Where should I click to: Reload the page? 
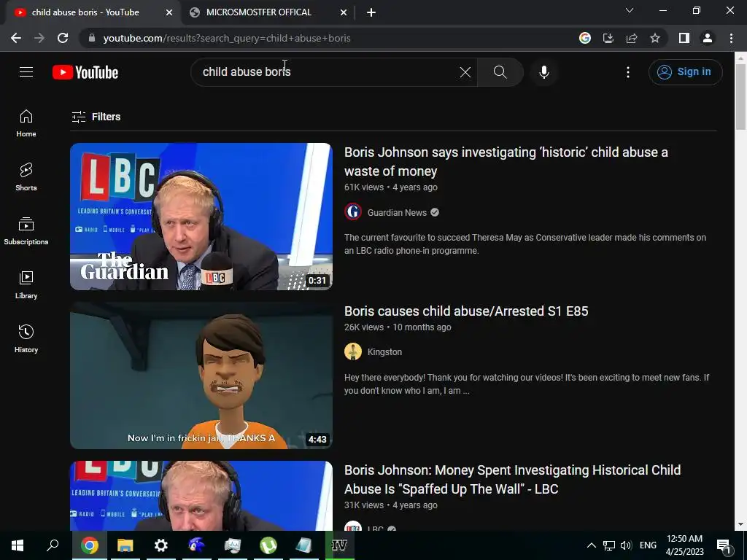click(63, 38)
